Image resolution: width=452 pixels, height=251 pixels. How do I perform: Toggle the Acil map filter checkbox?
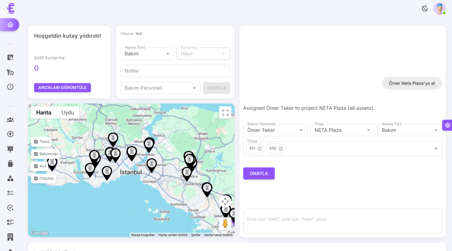(x=36, y=166)
